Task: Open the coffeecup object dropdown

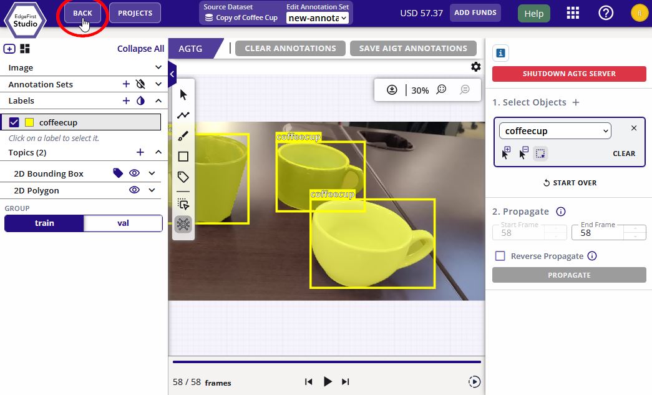Action: tap(555, 131)
